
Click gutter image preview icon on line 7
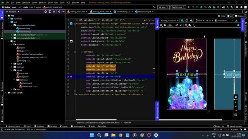[x=71, y=41]
